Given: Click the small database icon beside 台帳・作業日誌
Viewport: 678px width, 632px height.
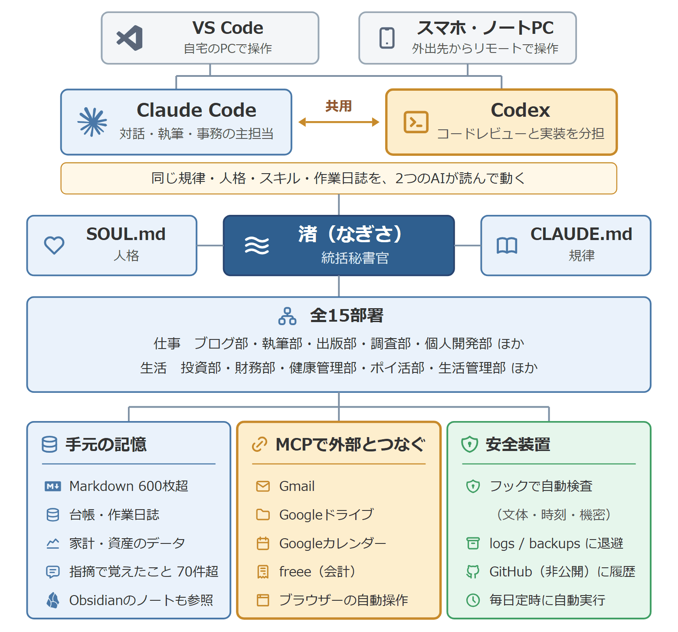Looking at the screenshot, I should [x=53, y=515].
